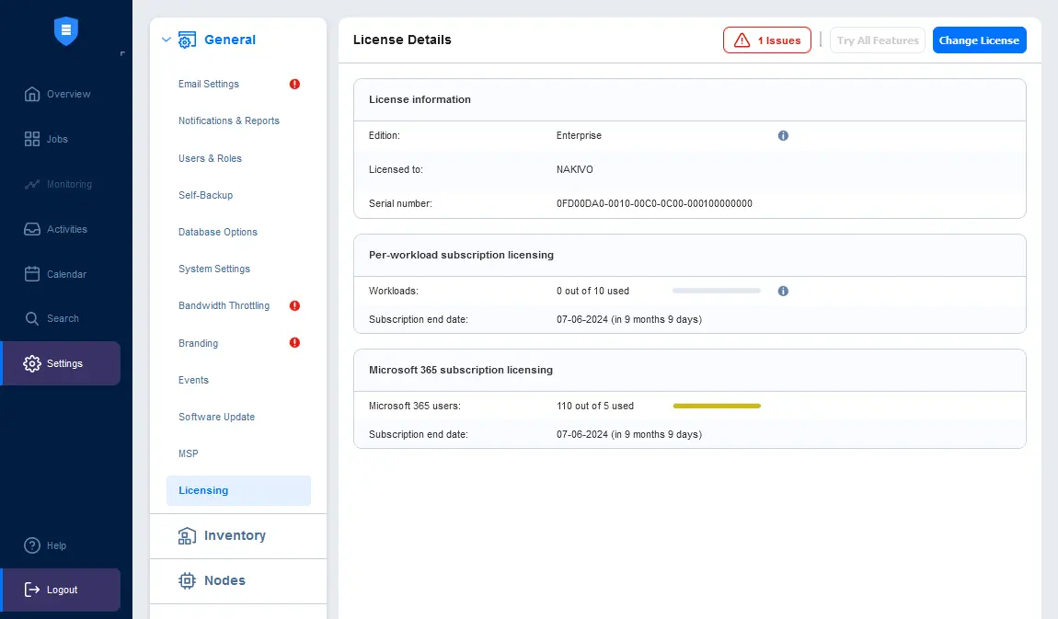Viewport: 1058px width, 619px height.
Task: Click the Logout button
Action: tap(62, 590)
